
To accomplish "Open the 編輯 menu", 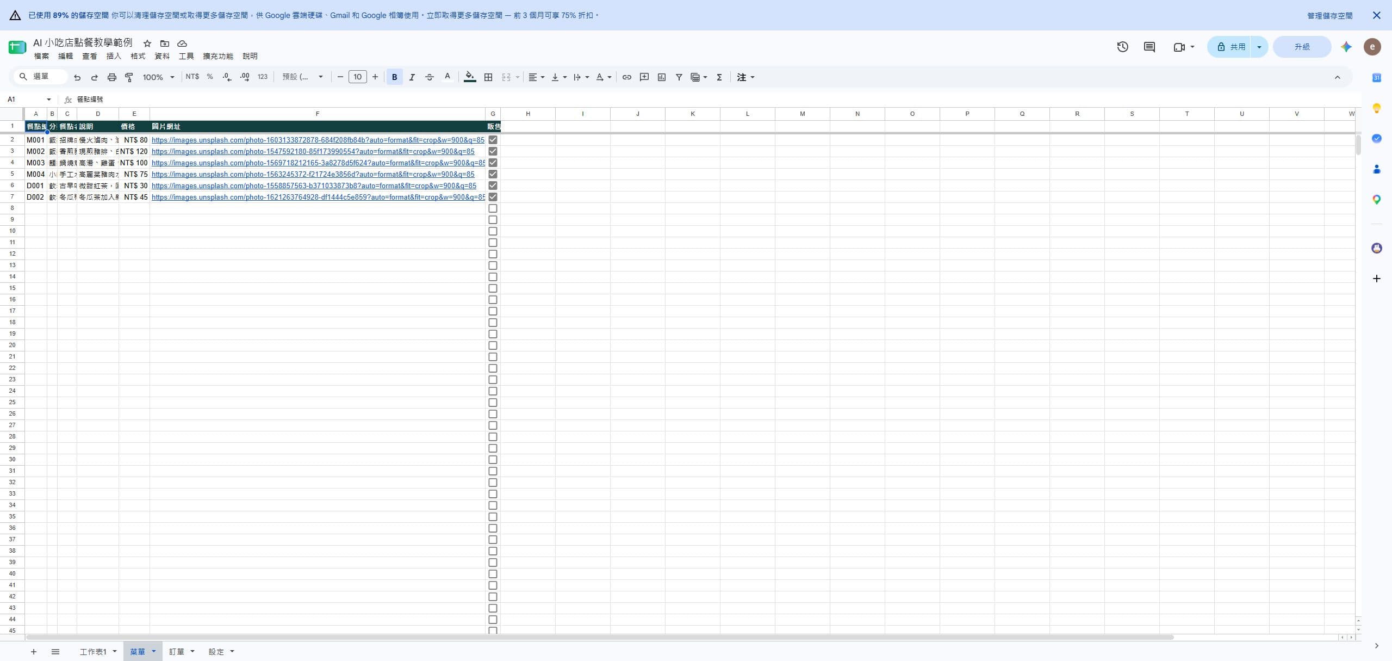I will point(65,56).
